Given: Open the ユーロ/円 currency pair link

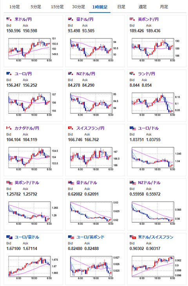Looking at the screenshot, I should pyautogui.click(x=23, y=74).
